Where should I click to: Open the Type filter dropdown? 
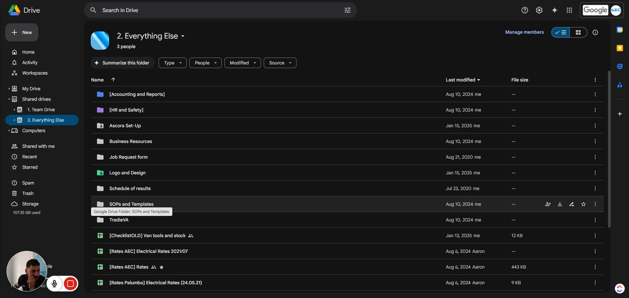(x=173, y=63)
